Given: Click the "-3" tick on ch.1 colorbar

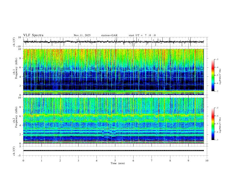Looking at the screenshot, I should (x=217, y=59).
